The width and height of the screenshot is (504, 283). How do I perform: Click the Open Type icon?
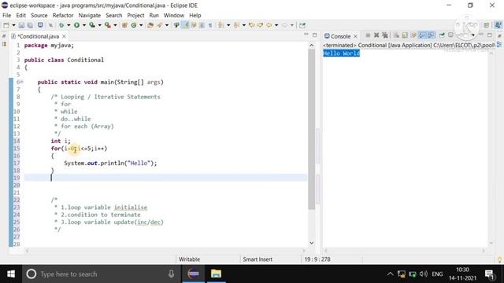150,25
